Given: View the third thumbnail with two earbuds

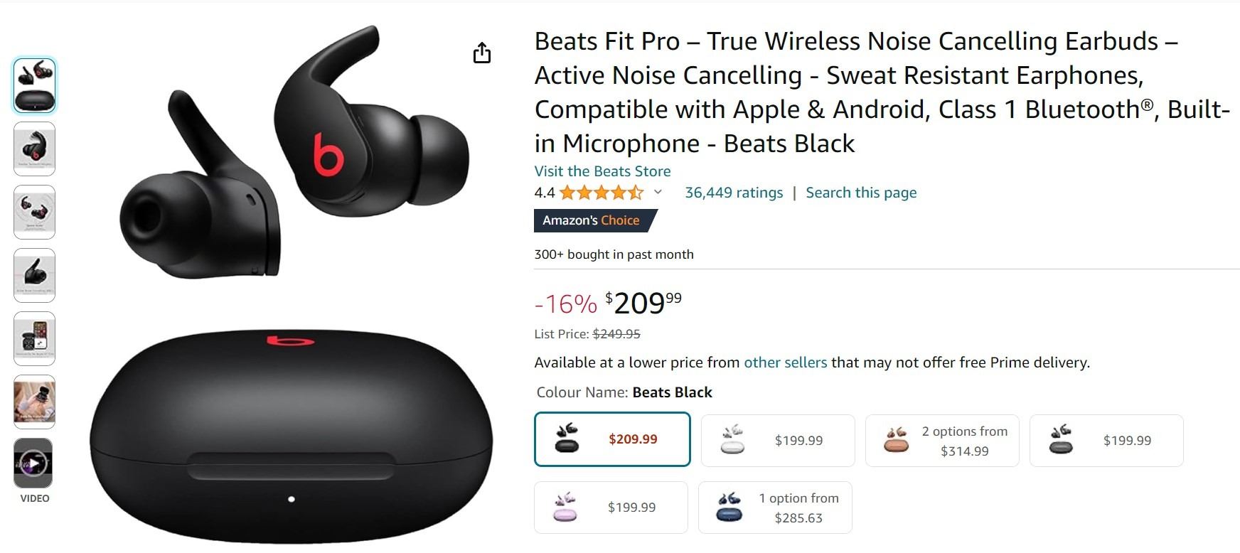Looking at the screenshot, I should click(x=34, y=212).
